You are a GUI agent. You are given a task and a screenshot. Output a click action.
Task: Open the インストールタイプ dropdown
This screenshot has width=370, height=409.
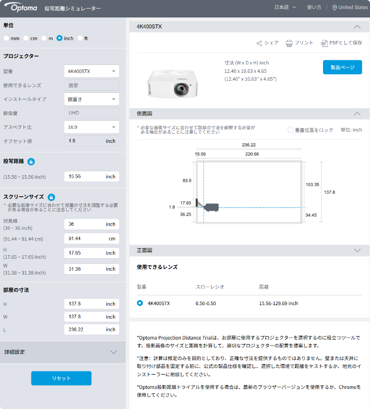91,99
